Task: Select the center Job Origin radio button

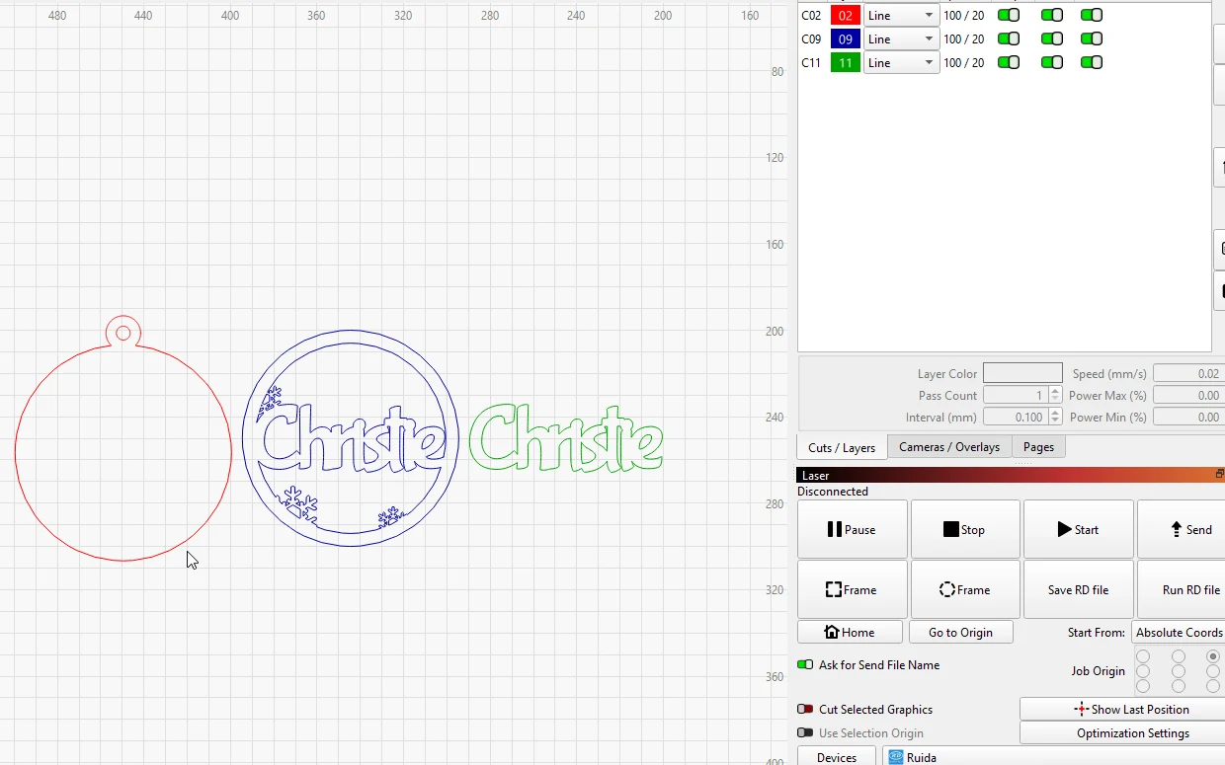Action: [1178, 671]
